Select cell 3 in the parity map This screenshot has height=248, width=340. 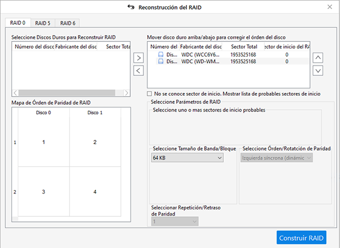[44, 192]
